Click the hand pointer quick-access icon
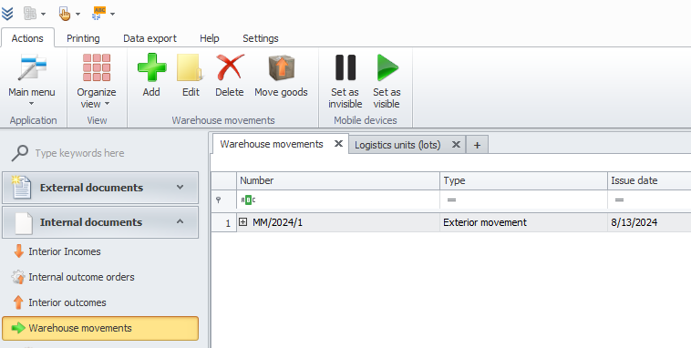 coord(65,14)
